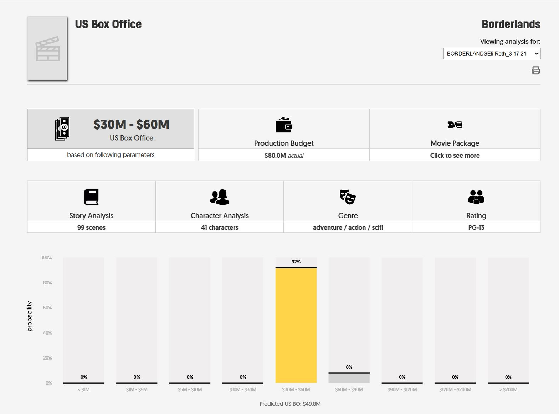Click the book Story Analysis icon
The height and width of the screenshot is (414, 559).
91,197
